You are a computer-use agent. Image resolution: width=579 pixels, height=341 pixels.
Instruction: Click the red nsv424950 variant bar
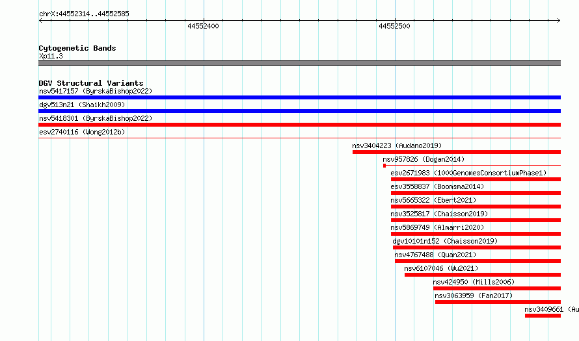pos(497,288)
